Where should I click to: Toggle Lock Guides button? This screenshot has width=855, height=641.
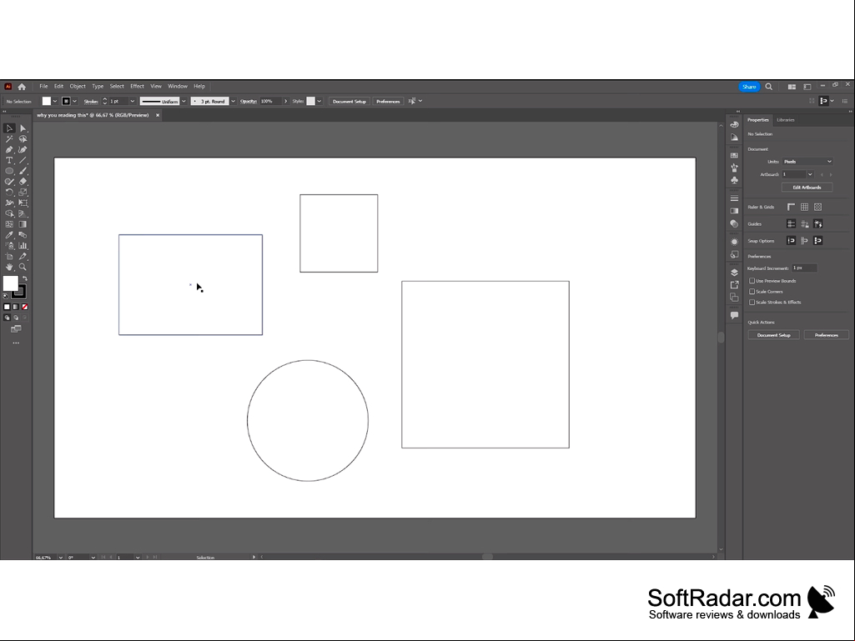(x=804, y=224)
